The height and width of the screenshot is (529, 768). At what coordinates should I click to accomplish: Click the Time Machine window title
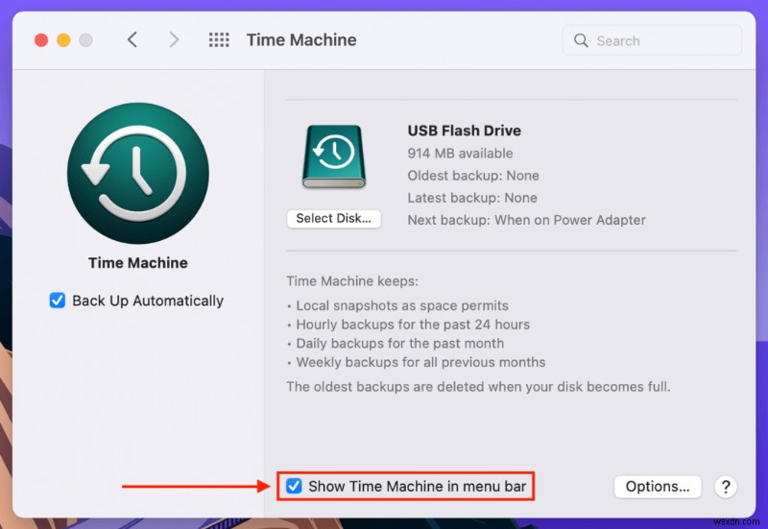click(301, 40)
